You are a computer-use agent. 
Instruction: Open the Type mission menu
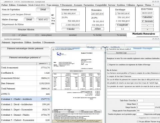(53, 5)
